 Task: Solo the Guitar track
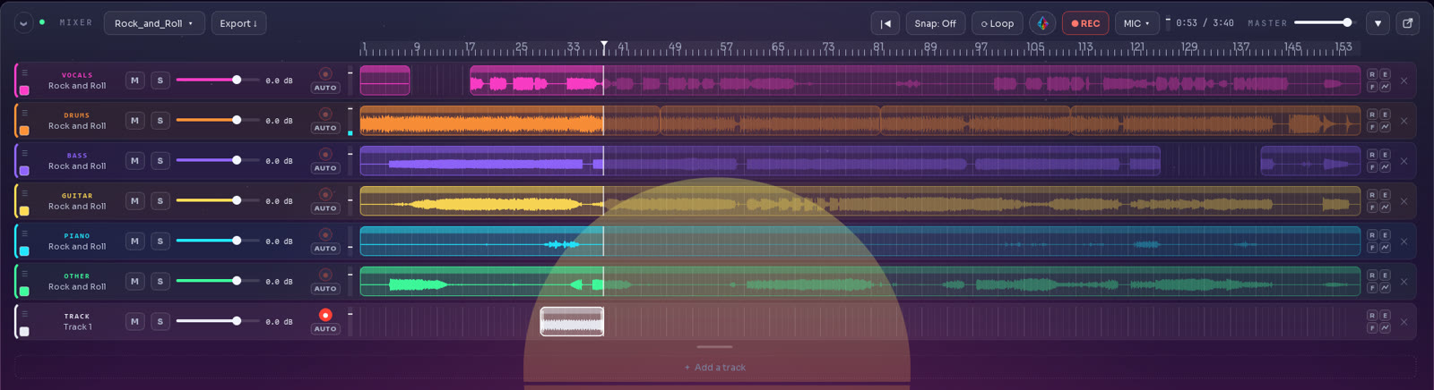(x=160, y=201)
